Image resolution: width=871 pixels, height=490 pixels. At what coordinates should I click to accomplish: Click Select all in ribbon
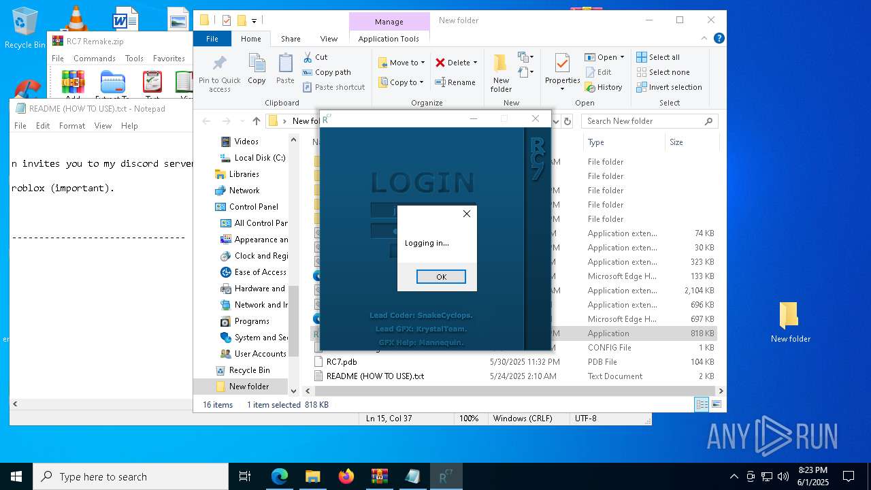coord(658,57)
